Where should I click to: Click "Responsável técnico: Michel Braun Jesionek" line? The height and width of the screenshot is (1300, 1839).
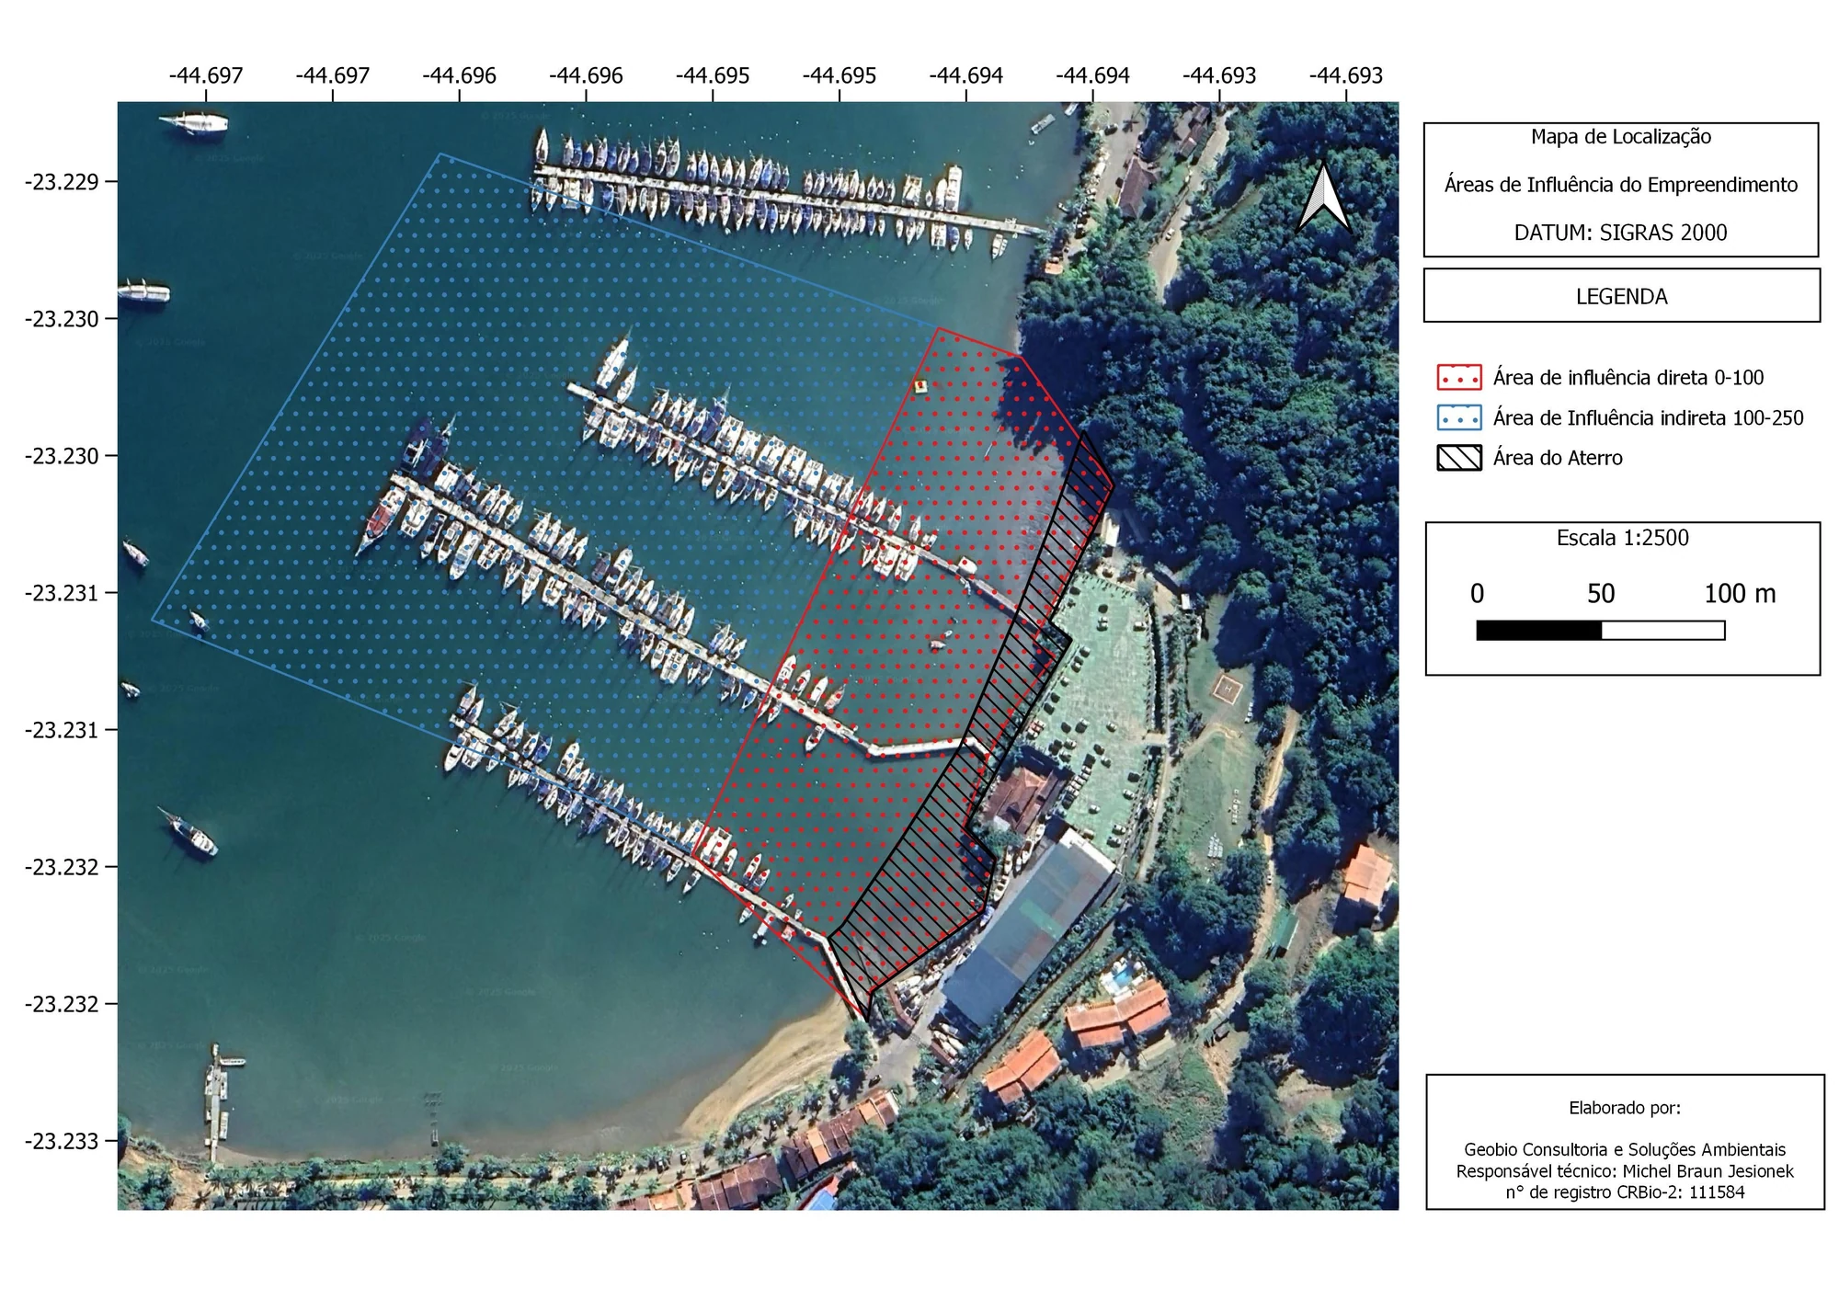1625,1171
